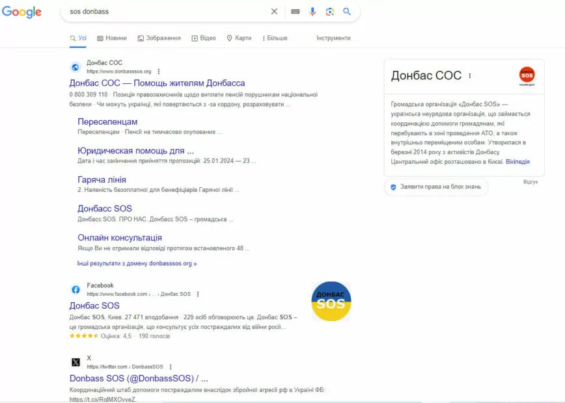Screen dimensions: 565x403
Task: Select the Усі tab
Action: point(78,38)
